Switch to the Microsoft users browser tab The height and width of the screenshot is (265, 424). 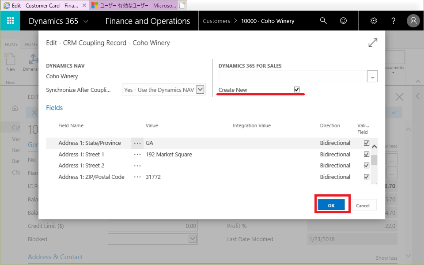pos(134,5)
